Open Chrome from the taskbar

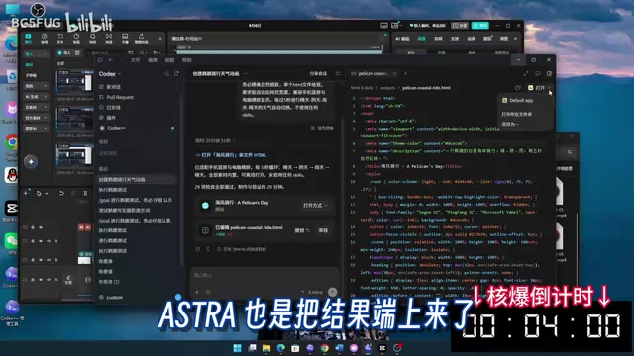[x=325, y=348]
